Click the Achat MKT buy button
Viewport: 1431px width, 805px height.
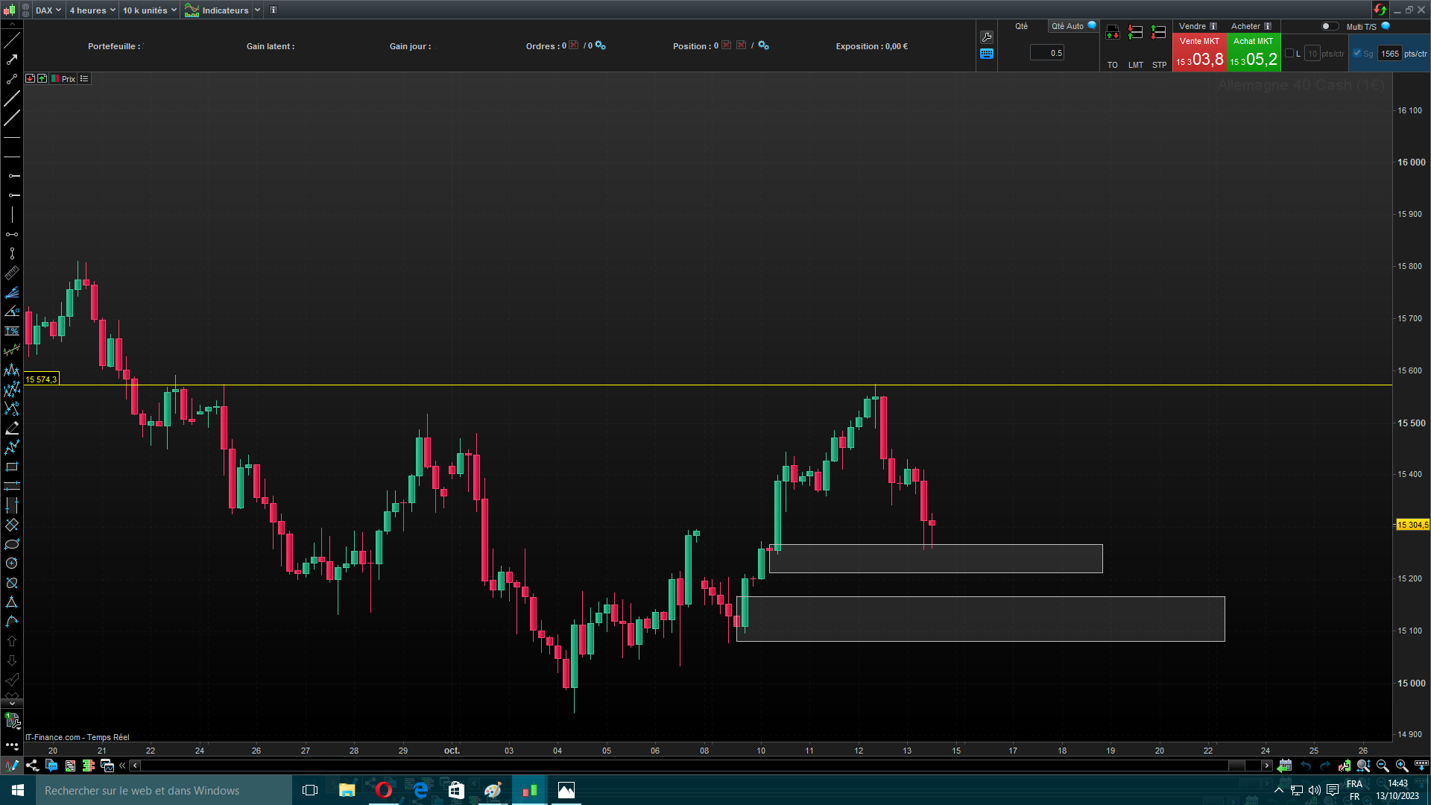point(1253,53)
